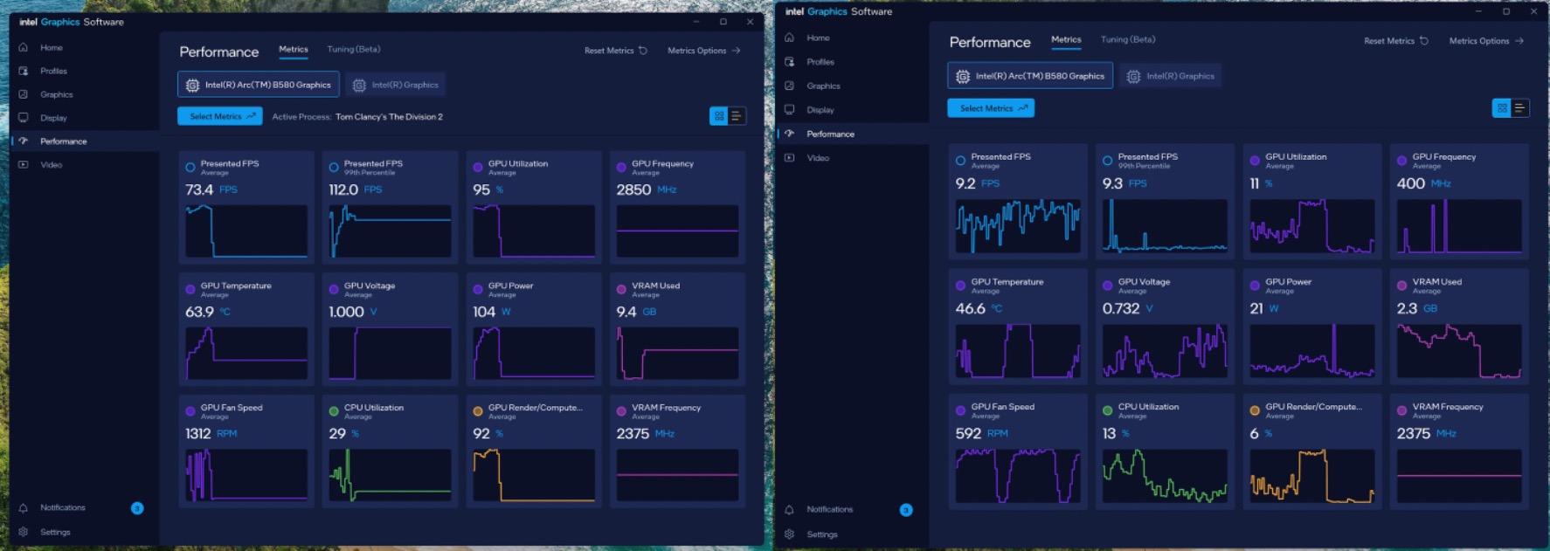This screenshot has height=551, width=1550.
Task: Open Settings gear in left window
Action: point(24,532)
